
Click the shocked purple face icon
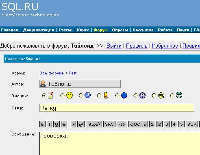(143, 95)
